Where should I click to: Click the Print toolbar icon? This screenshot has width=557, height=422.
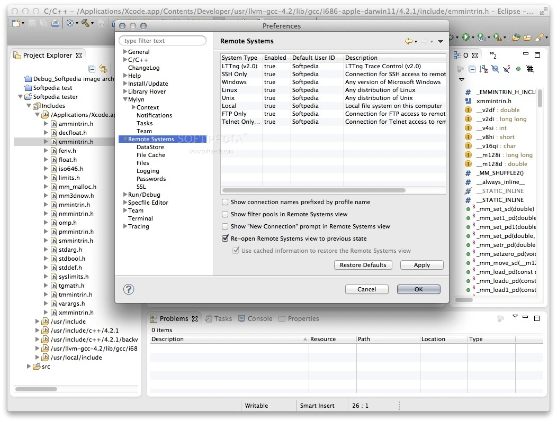click(x=55, y=23)
